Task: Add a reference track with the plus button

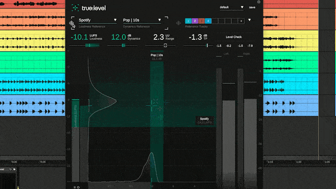Action: [x=241, y=21]
